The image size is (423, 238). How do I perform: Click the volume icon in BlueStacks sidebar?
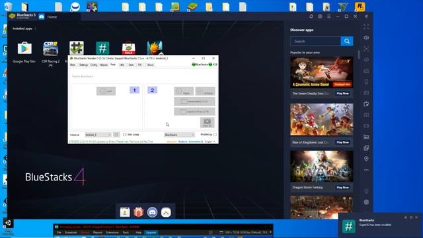click(366, 38)
